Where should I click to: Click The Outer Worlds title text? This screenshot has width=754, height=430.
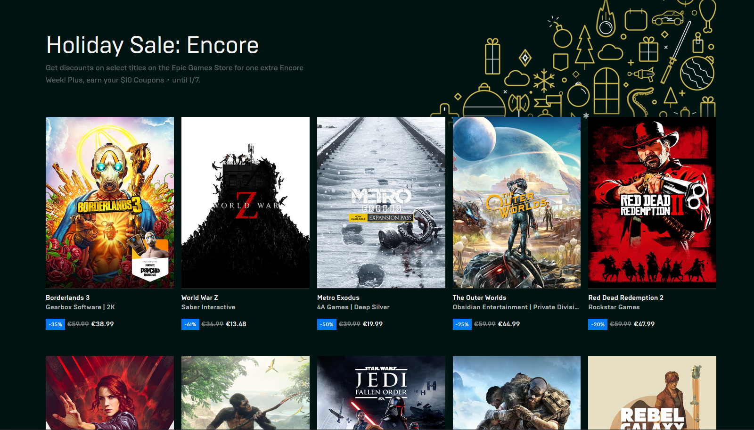coord(479,298)
